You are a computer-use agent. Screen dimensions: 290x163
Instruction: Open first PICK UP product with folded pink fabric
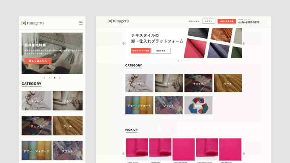tap(137, 149)
